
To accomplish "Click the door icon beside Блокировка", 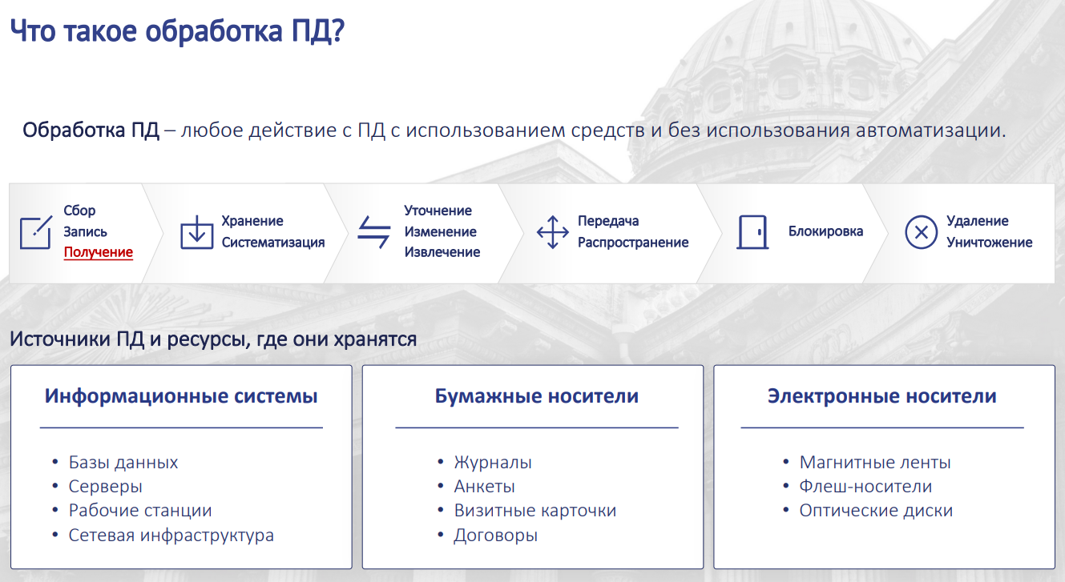I will coord(752,232).
